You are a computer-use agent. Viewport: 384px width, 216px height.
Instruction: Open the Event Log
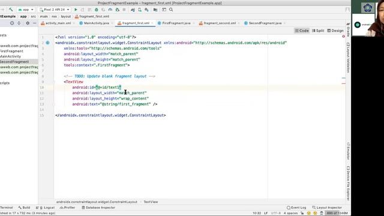(296, 208)
